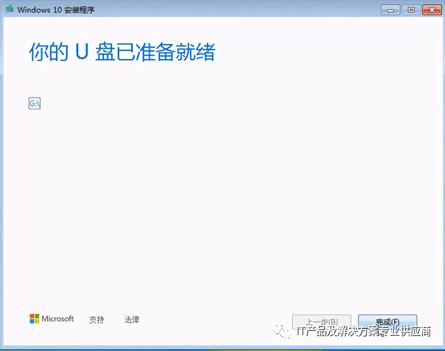Minimize the Windows 10 setup window
The image size is (445, 351).
pyautogui.click(x=390, y=10)
